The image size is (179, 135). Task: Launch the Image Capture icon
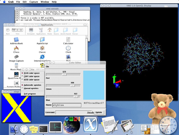[x=16, y=57]
